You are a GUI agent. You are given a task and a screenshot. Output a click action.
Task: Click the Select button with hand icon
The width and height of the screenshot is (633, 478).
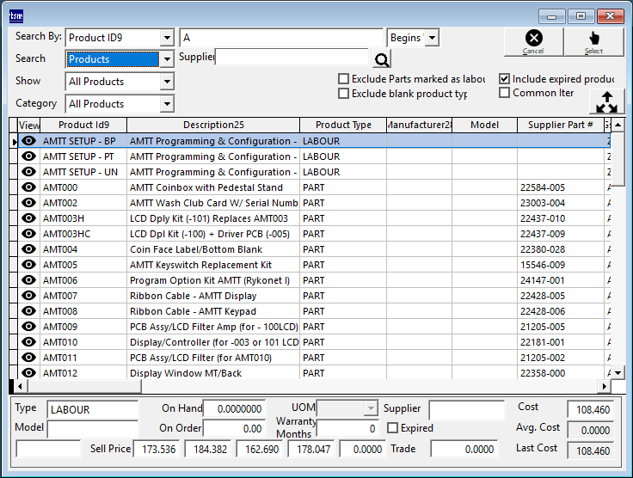(593, 42)
